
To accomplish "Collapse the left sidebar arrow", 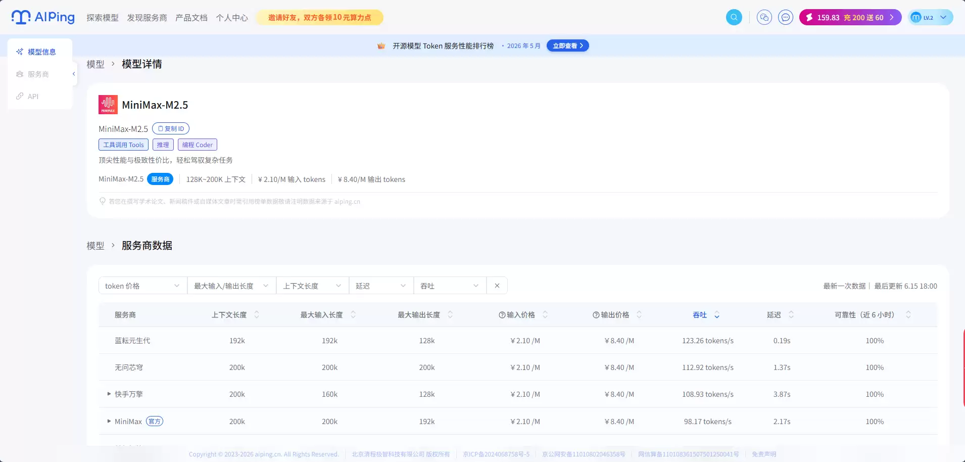I will [x=74, y=74].
